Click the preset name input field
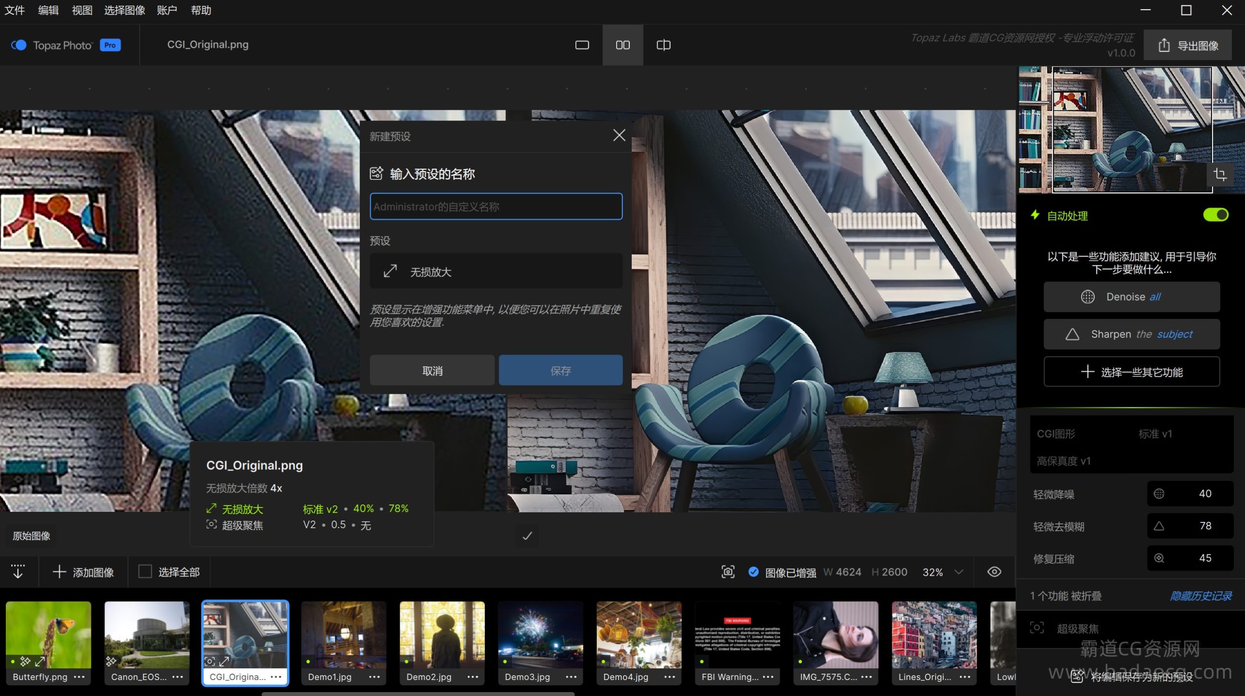This screenshot has height=696, width=1245. (496, 207)
